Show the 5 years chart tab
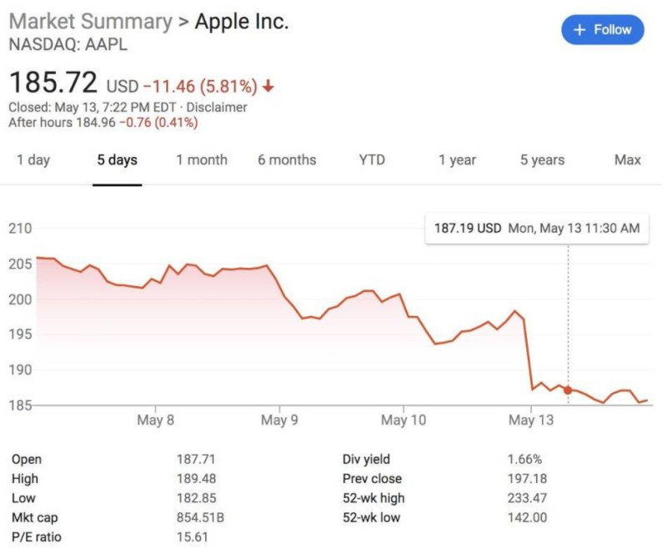This screenshot has height=554, width=662. click(x=542, y=159)
